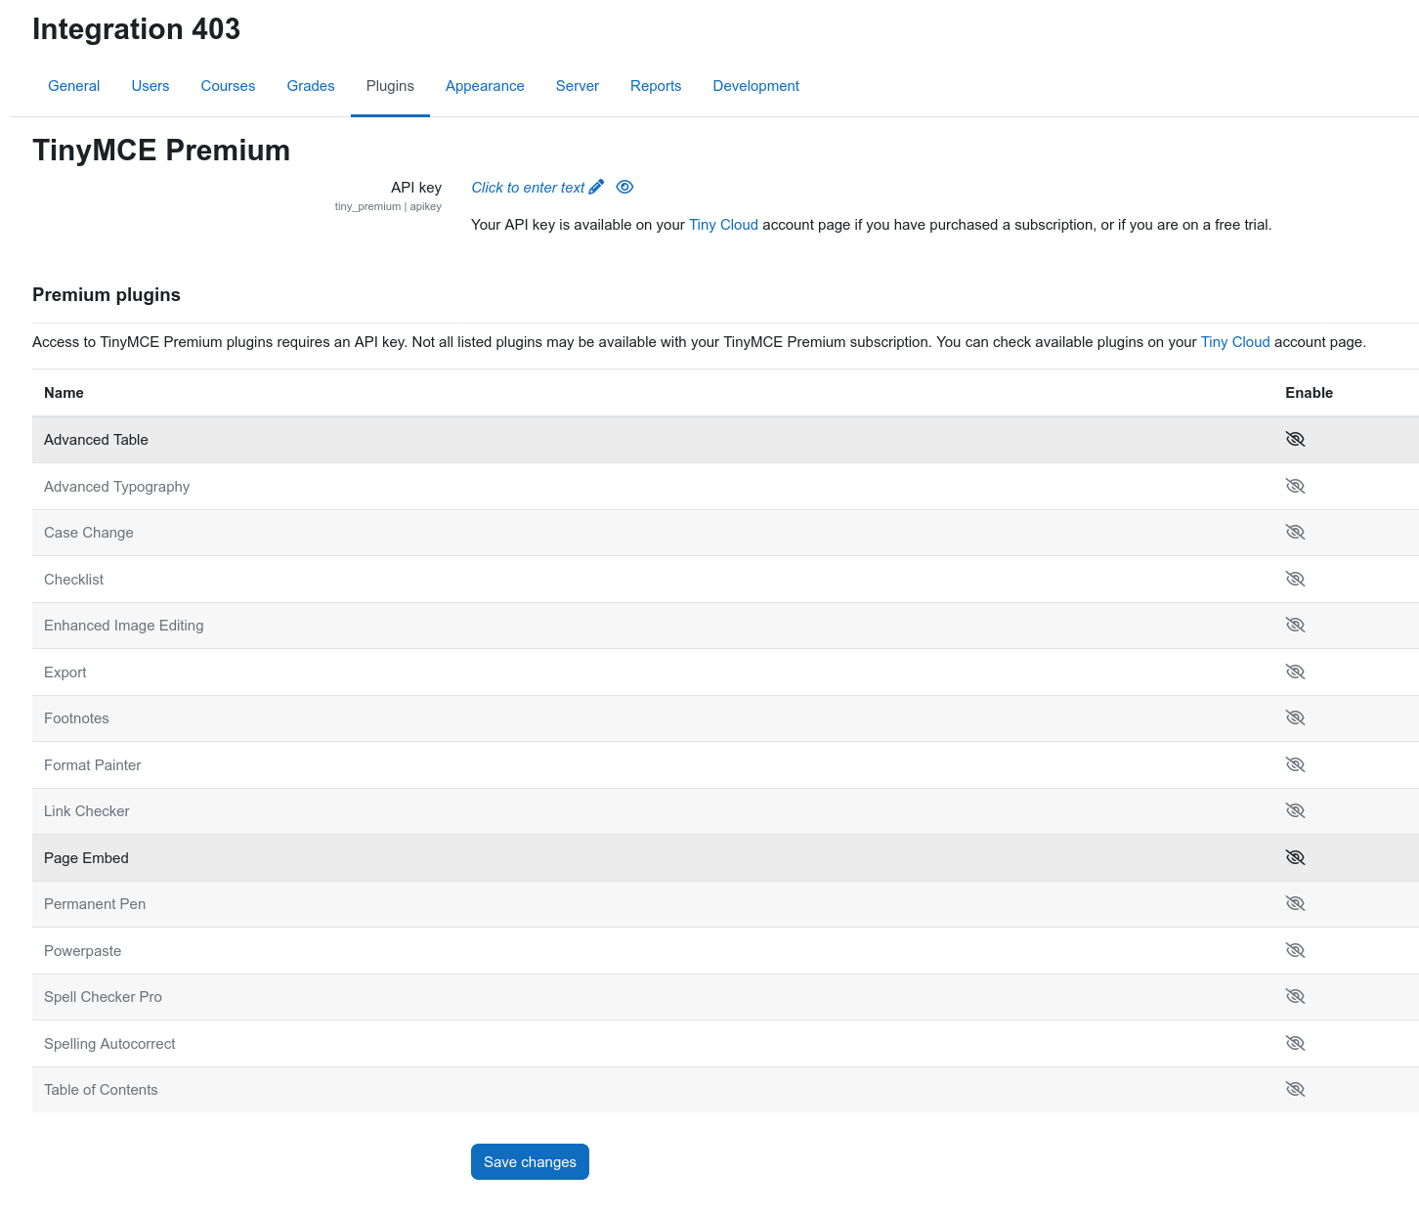Screen dimensions: 1419x1215
Task: Enable the Checklist plugin
Action: pyautogui.click(x=1295, y=579)
